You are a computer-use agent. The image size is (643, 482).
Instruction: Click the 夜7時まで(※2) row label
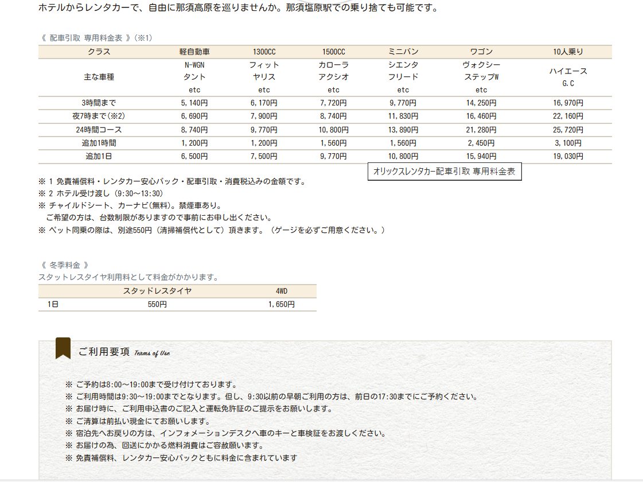[x=99, y=116]
